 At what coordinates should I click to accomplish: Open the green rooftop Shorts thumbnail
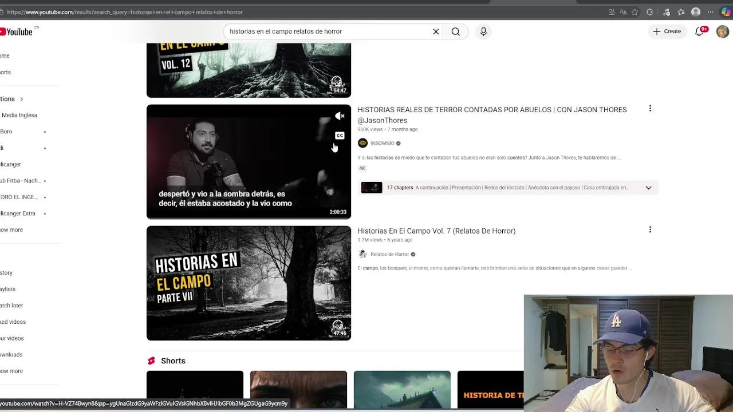click(402, 390)
